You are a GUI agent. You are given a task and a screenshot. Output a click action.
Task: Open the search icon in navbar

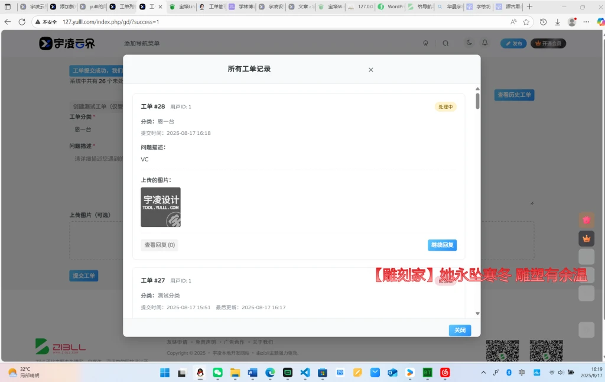(x=445, y=43)
